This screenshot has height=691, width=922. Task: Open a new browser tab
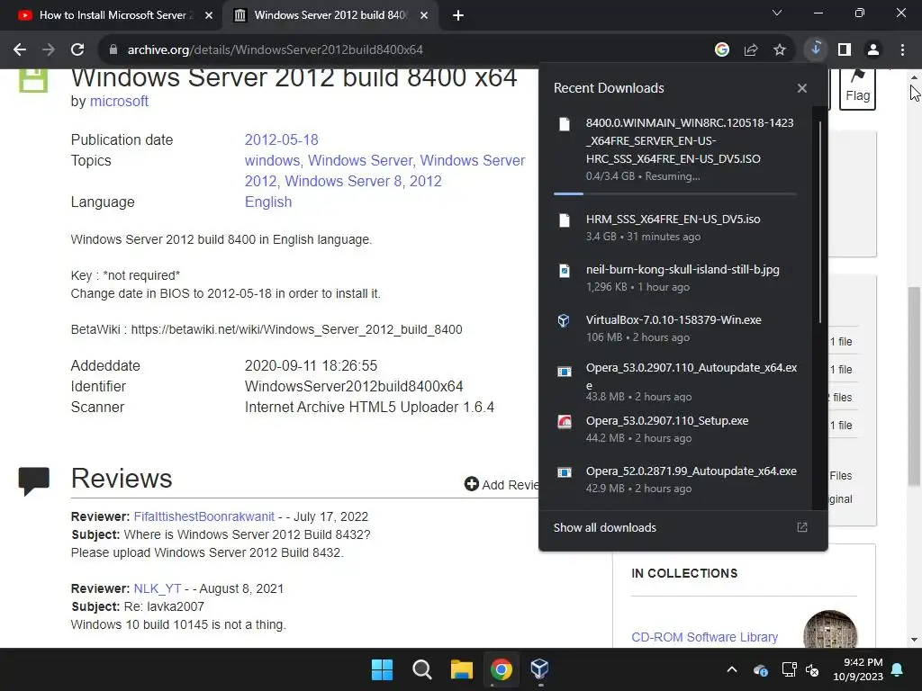[x=458, y=15]
